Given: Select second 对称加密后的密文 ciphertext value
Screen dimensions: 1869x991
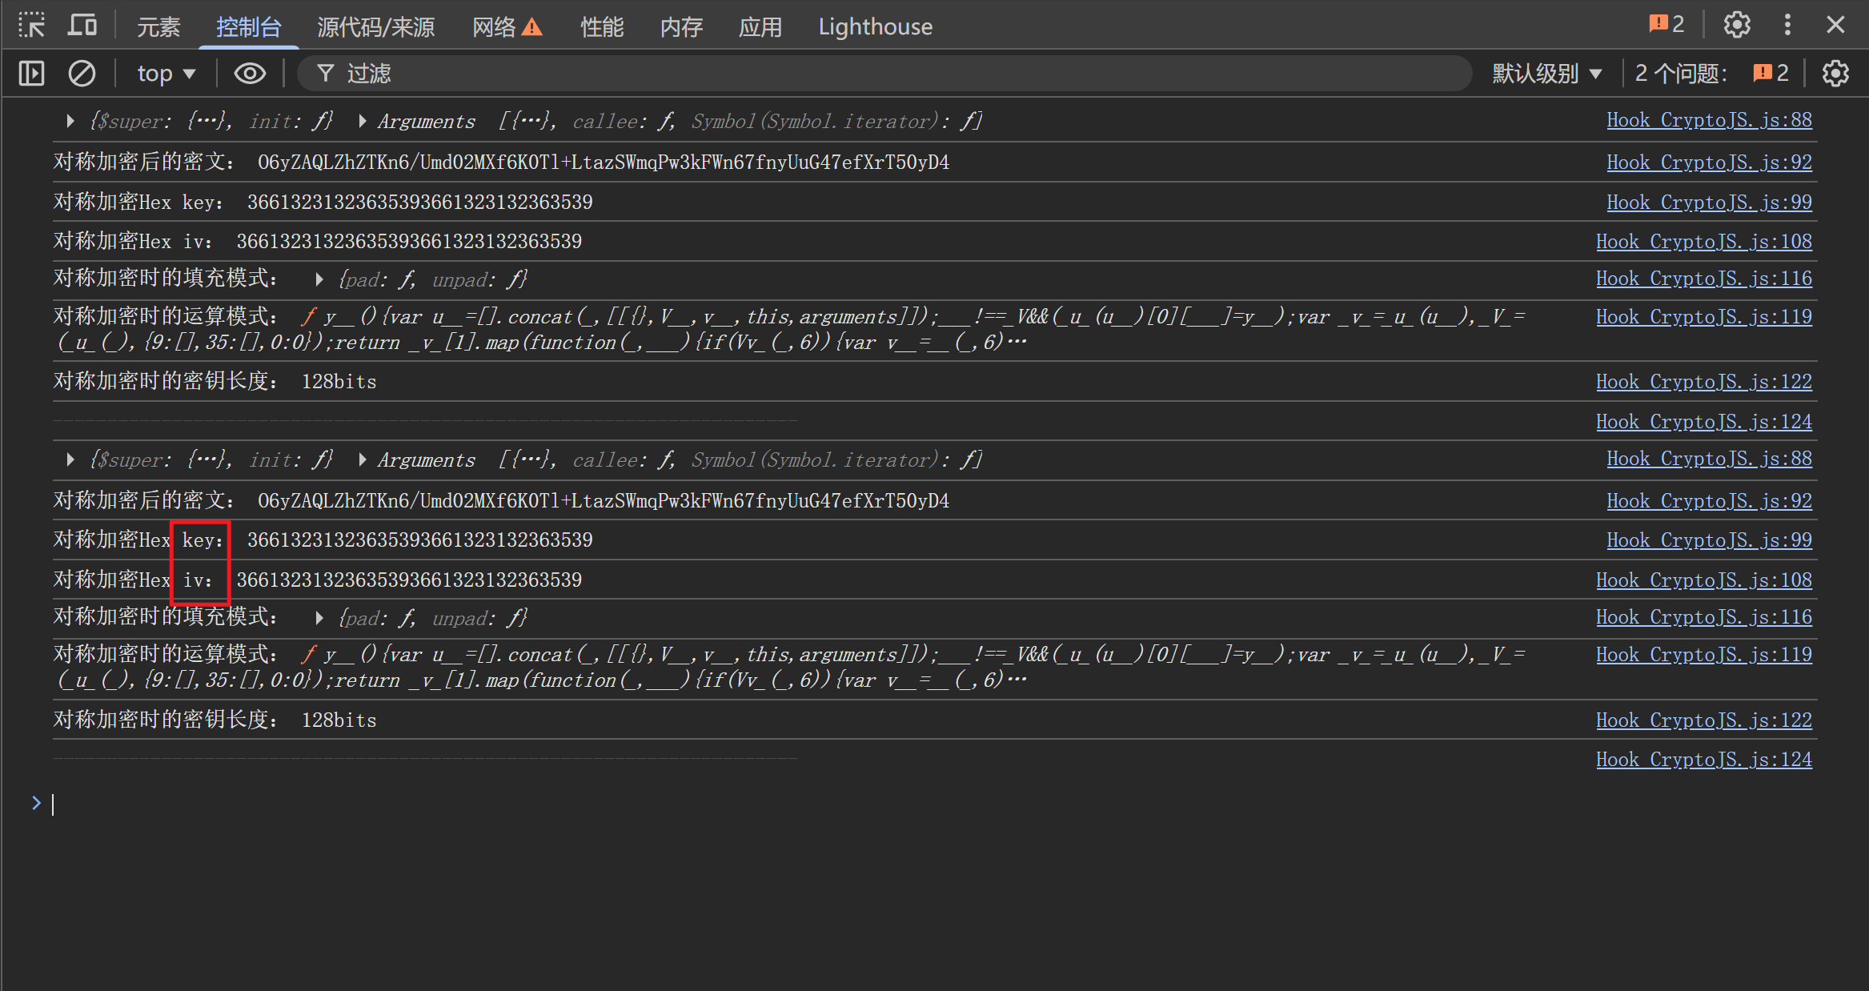Looking at the screenshot, I should point(603,501).
